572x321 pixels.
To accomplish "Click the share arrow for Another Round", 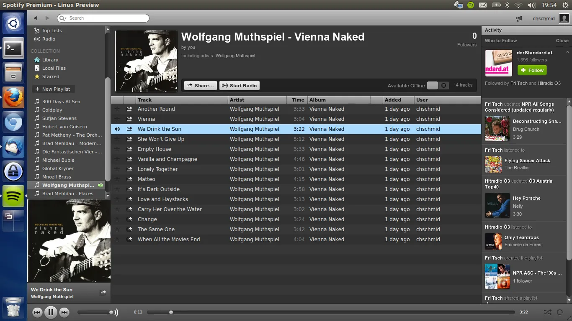I will (x=129, y=109).
